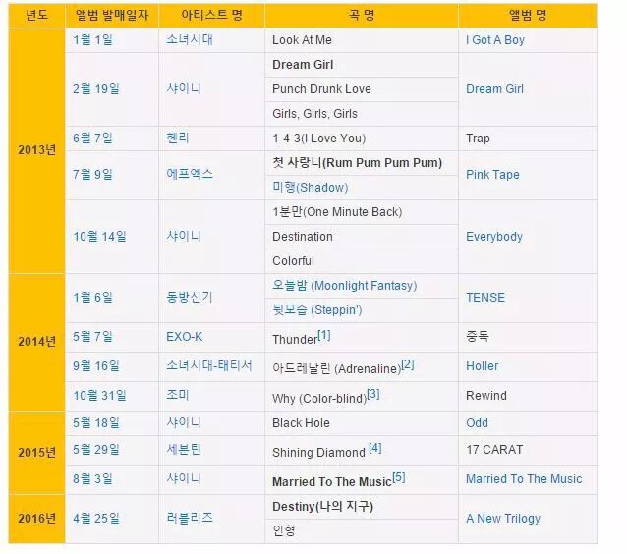Open the 소녀시대-태티서 artist link
Viewport: 627px width, 554px height.
pyautogui.click(x=209, y=366)
